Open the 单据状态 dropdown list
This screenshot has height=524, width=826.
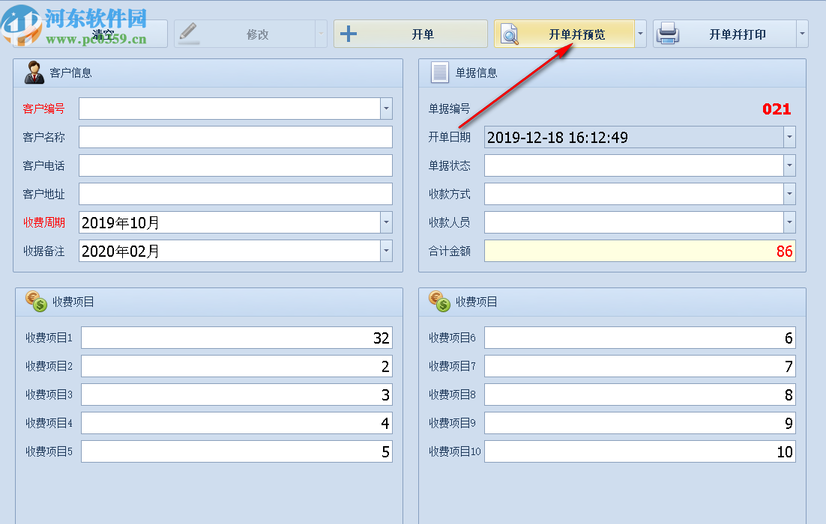789,165
